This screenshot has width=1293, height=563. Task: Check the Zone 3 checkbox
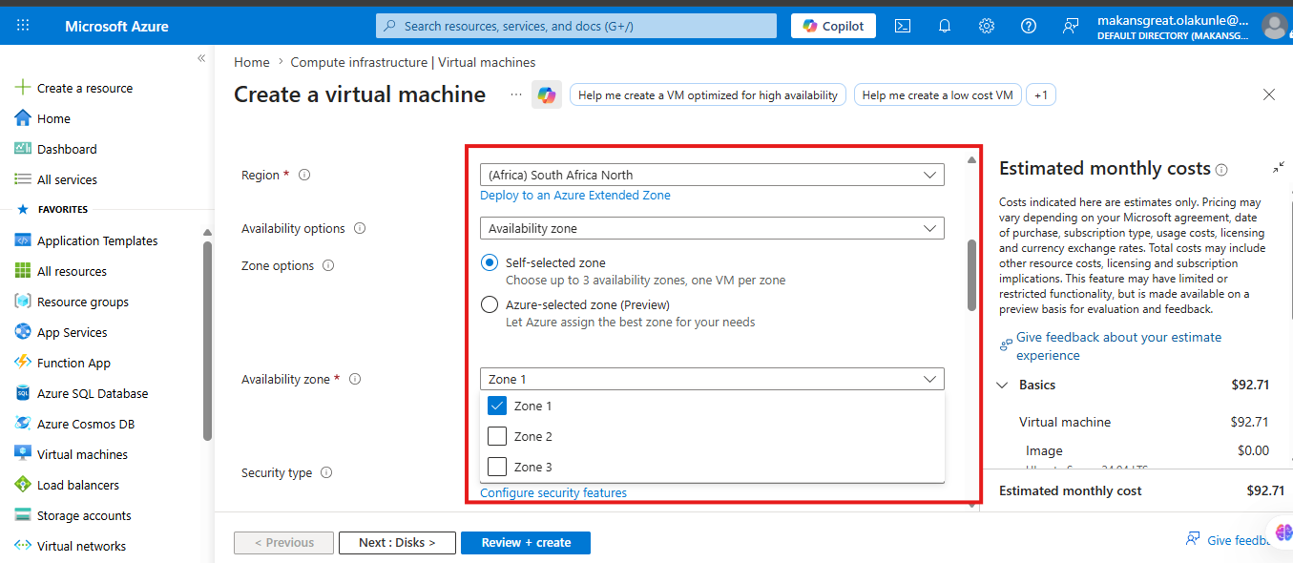497,467
